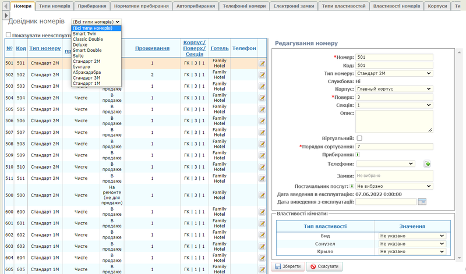Click info icon next to Прибирання
The height and width of the screenshot is (274, 466).
click(358, 154)
